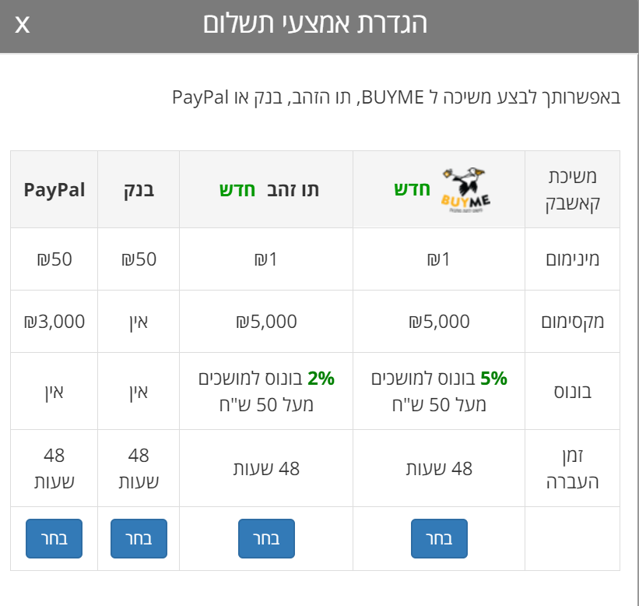This screenshot has width=639, height=606.
Task: Click the BUYME logo in the header
Action: (x=466, y=189)
